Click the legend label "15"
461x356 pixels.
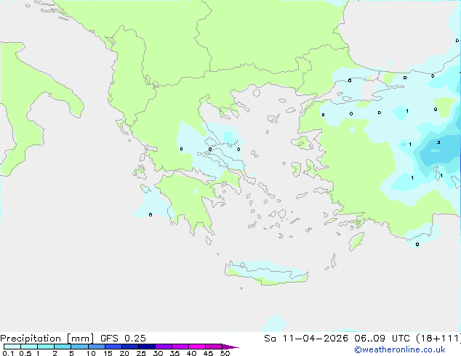(x=108, y=353)
